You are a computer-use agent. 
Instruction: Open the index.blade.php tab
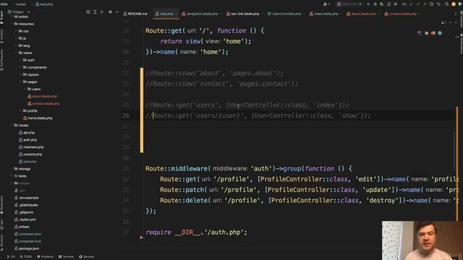tap(325, 14)
